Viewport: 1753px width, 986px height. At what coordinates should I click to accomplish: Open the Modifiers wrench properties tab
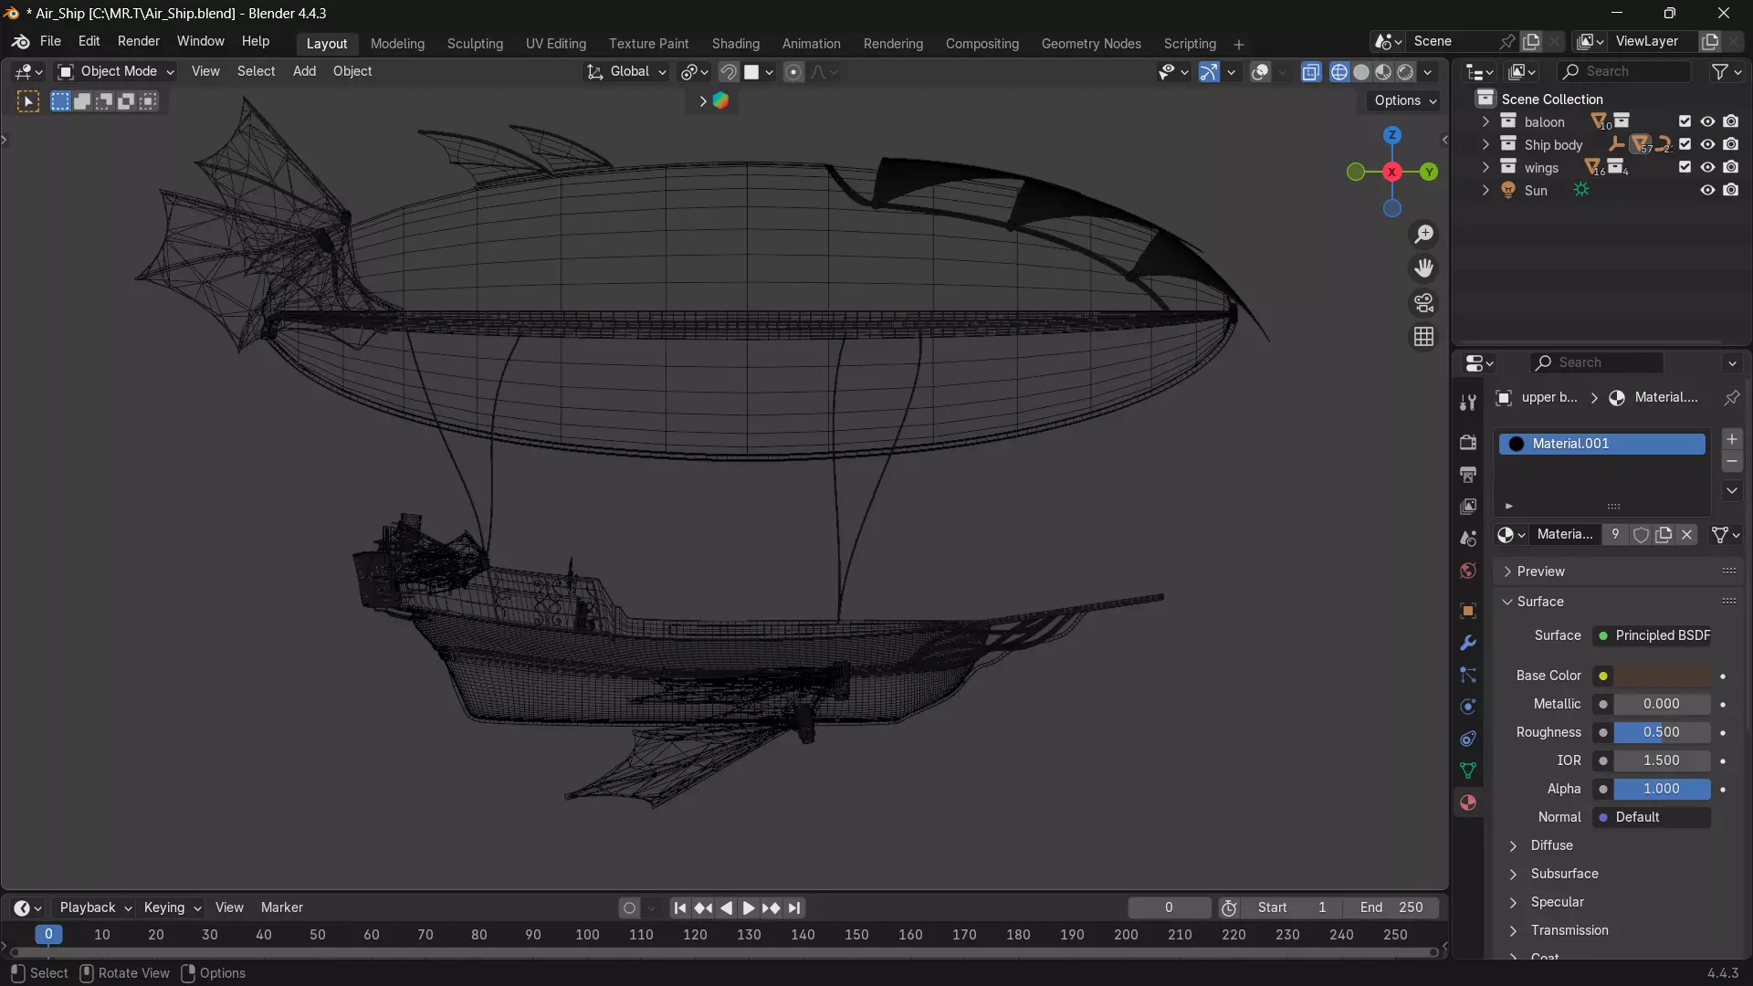[x=1468, y=643]
